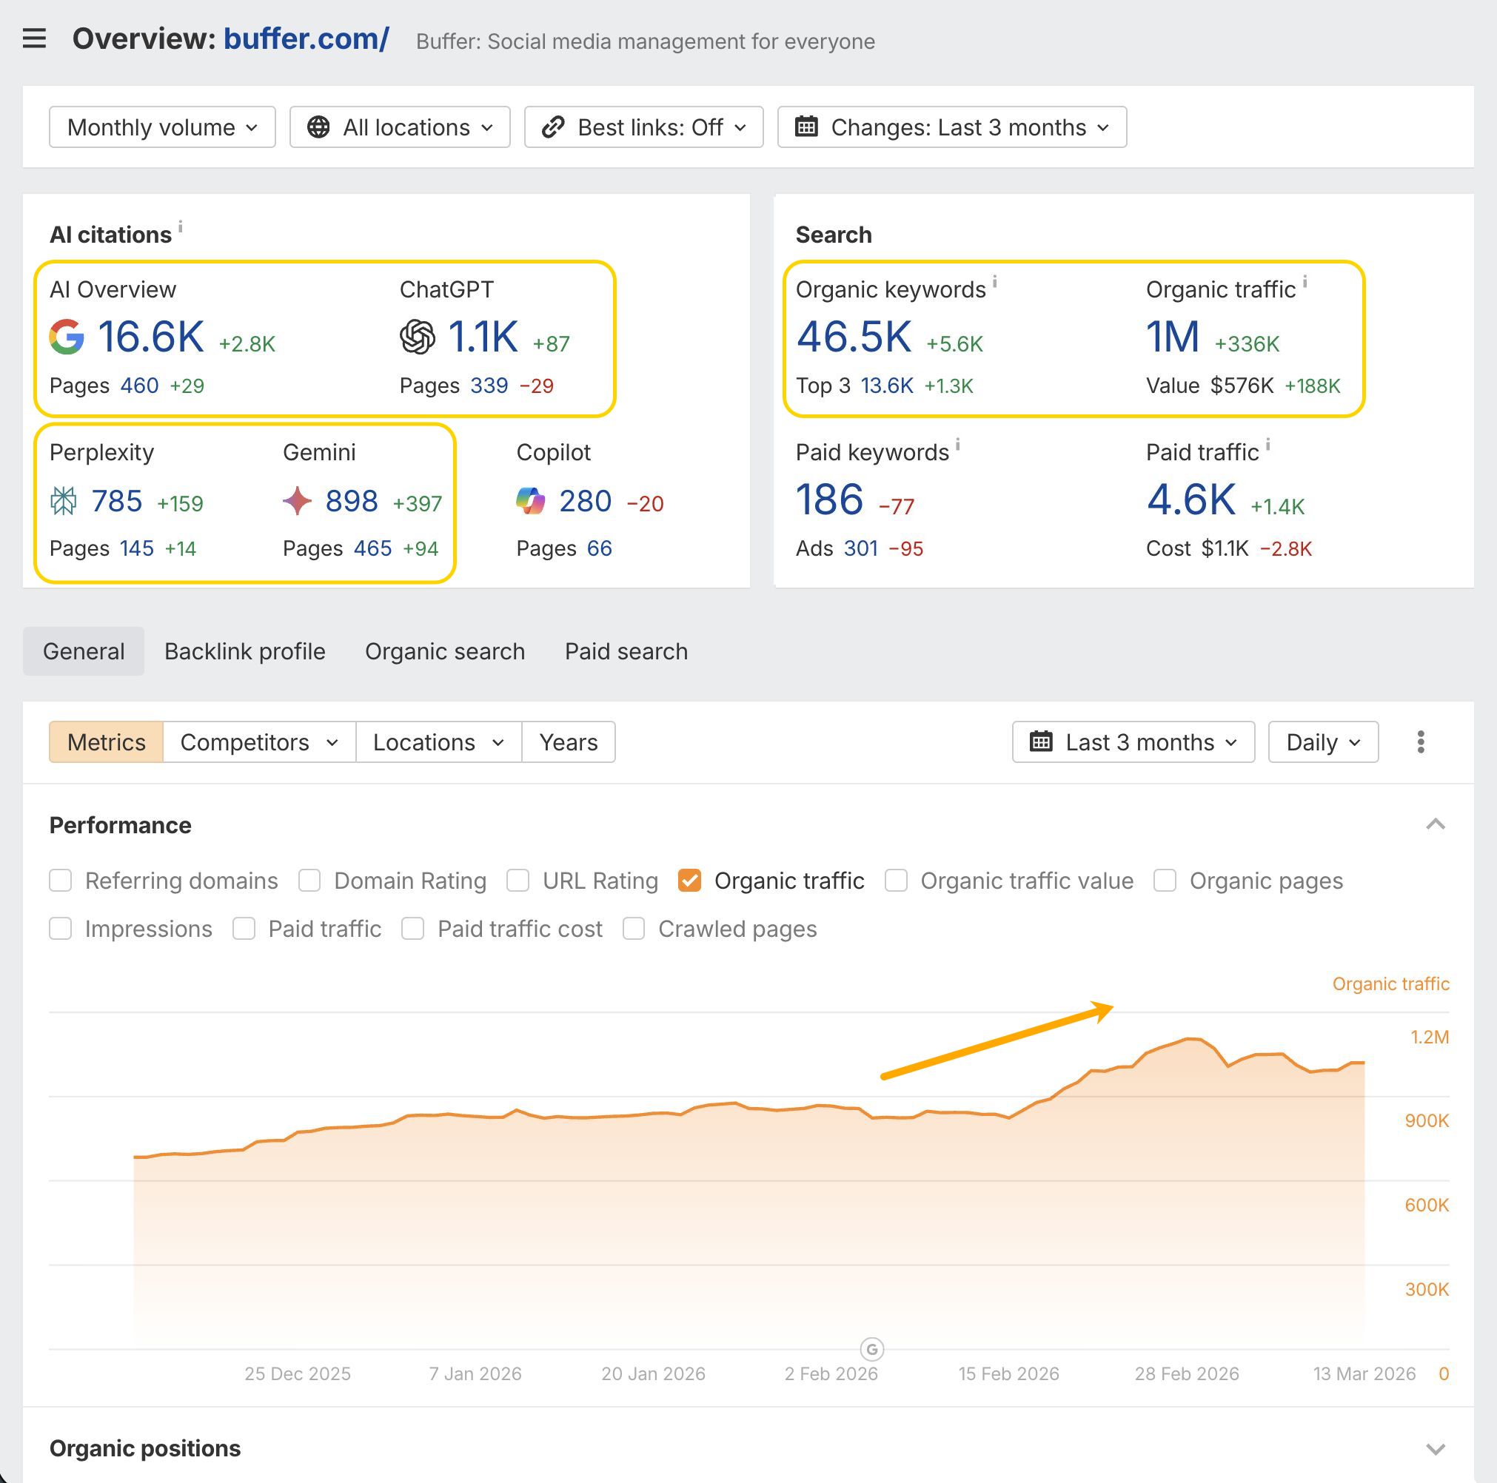
Task: Open the Organic search tab
Action: [x=445, y=651]
